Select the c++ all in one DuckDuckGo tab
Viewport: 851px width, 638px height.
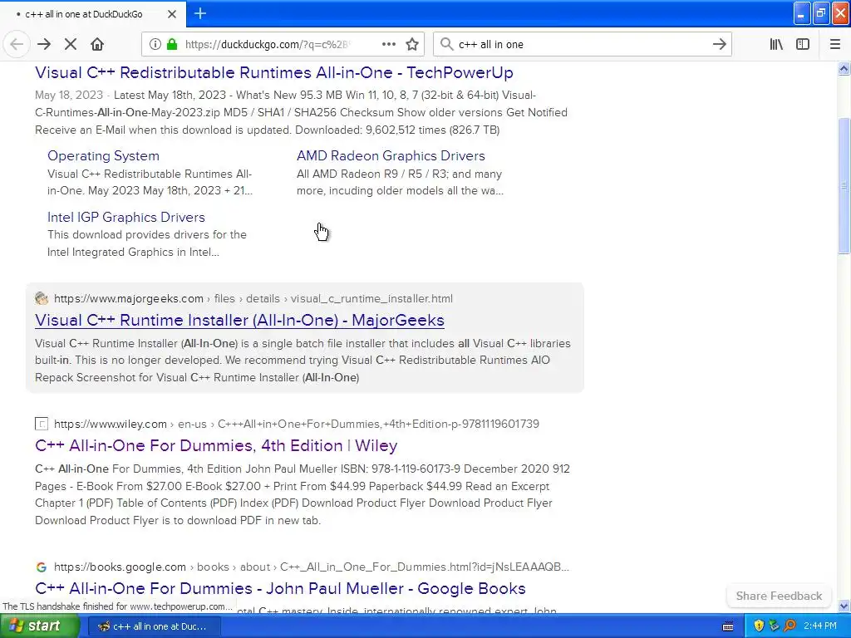[92, 14]
